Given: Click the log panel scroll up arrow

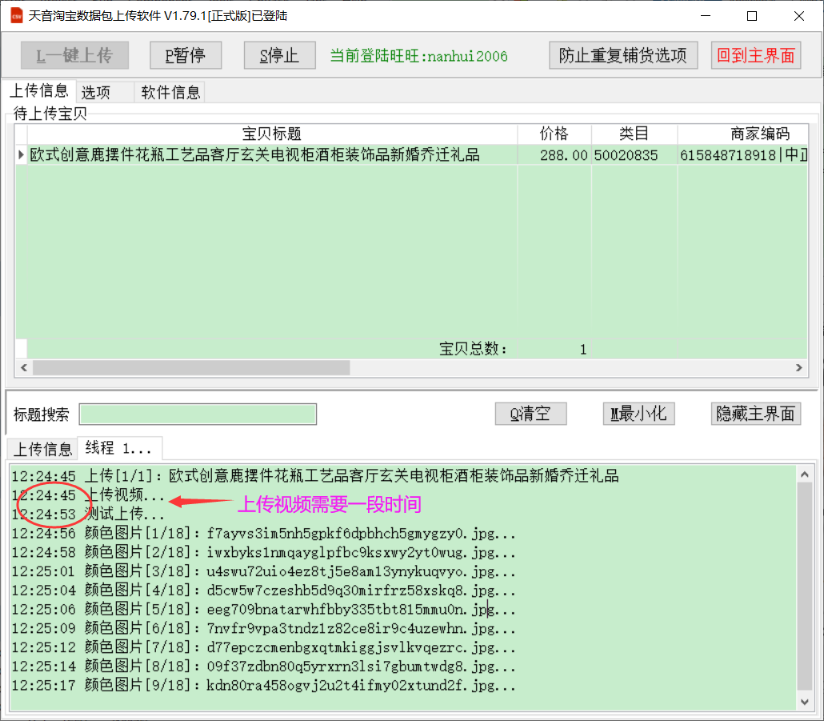Looking at the screenshot, I should tap(805, 474).
